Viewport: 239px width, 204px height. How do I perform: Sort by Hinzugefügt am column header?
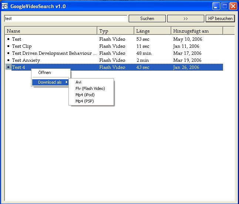click(197, 31)
